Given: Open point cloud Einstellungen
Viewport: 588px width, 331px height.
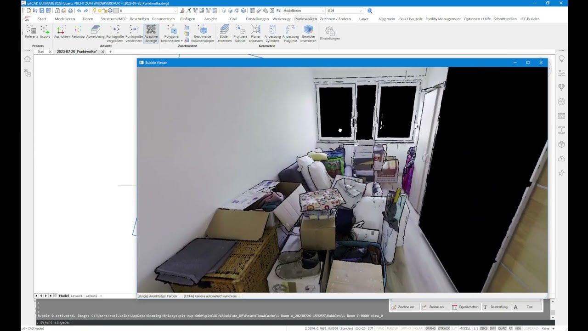Looking at the screenshot, I should pyautogui.click(x=330, y=33).
